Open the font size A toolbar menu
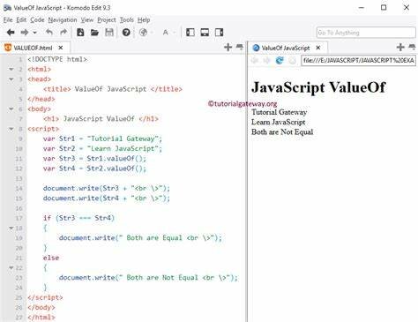Viewport: 418px width, 322px height. [x=166, y=33]
